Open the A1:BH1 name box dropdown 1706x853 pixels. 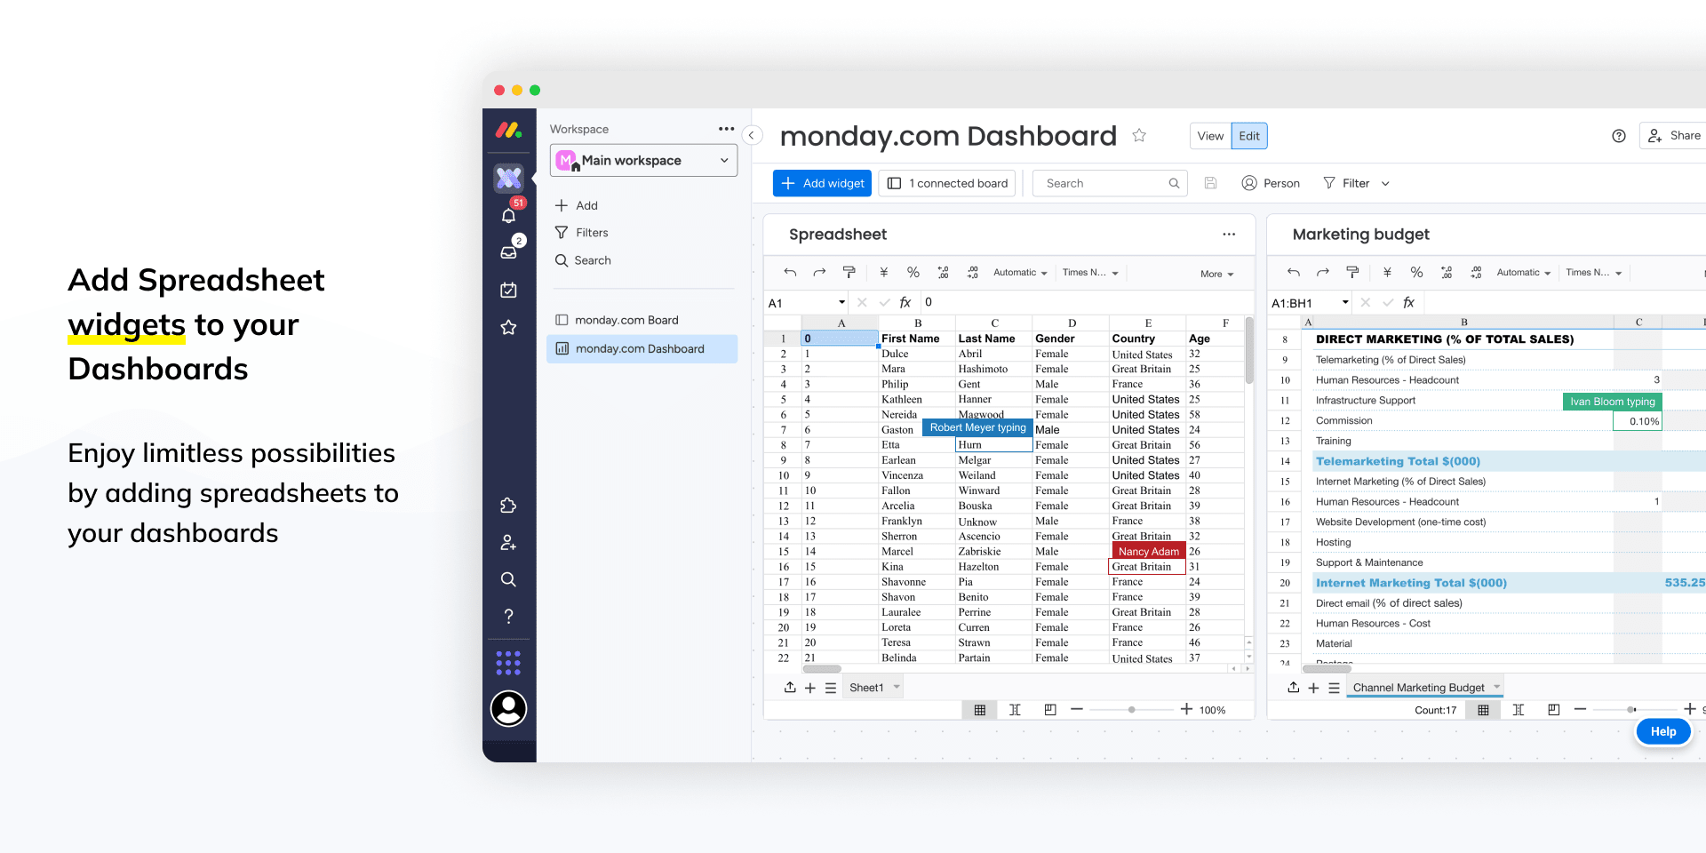(1345, 302)
